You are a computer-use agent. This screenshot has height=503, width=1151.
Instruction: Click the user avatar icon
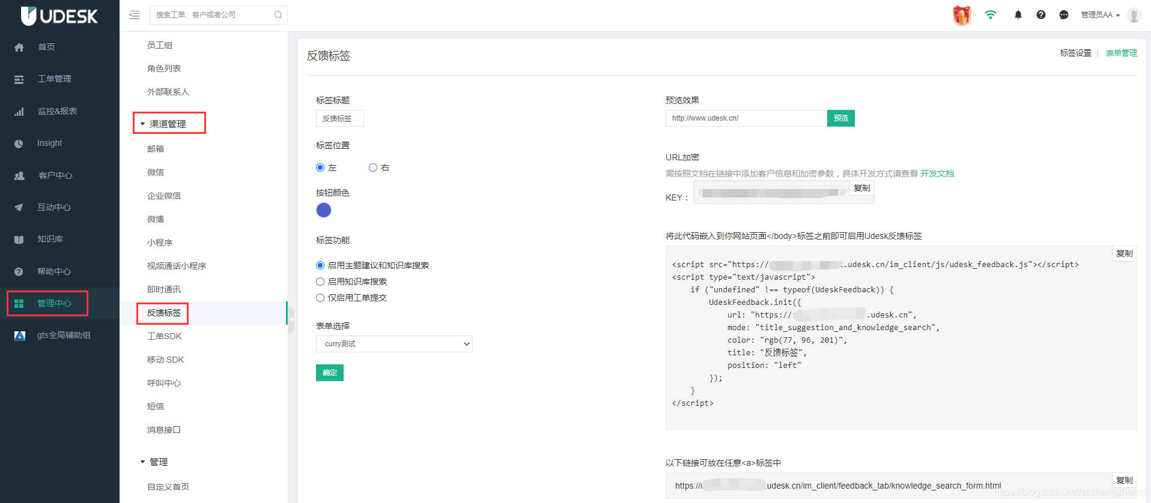click(1134, 15)
